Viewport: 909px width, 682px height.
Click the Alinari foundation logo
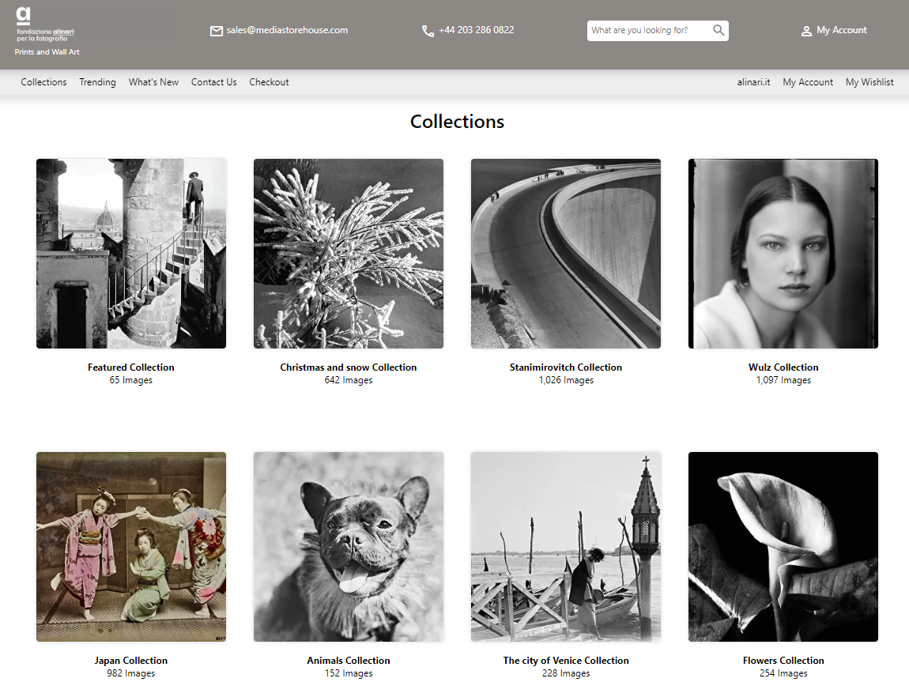pos(45,24)
